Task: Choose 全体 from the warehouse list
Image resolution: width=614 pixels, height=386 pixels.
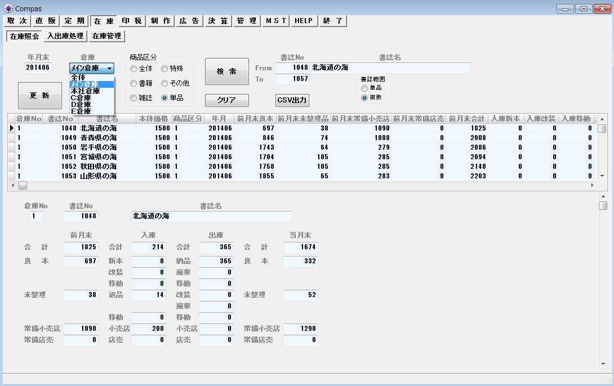Action: tap(92, 78)
